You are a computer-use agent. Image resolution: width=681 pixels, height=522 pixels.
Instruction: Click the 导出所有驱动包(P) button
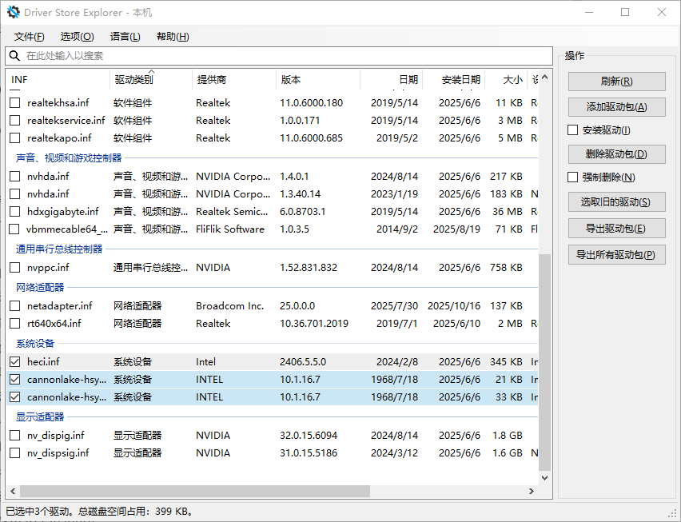coord(616,254)
